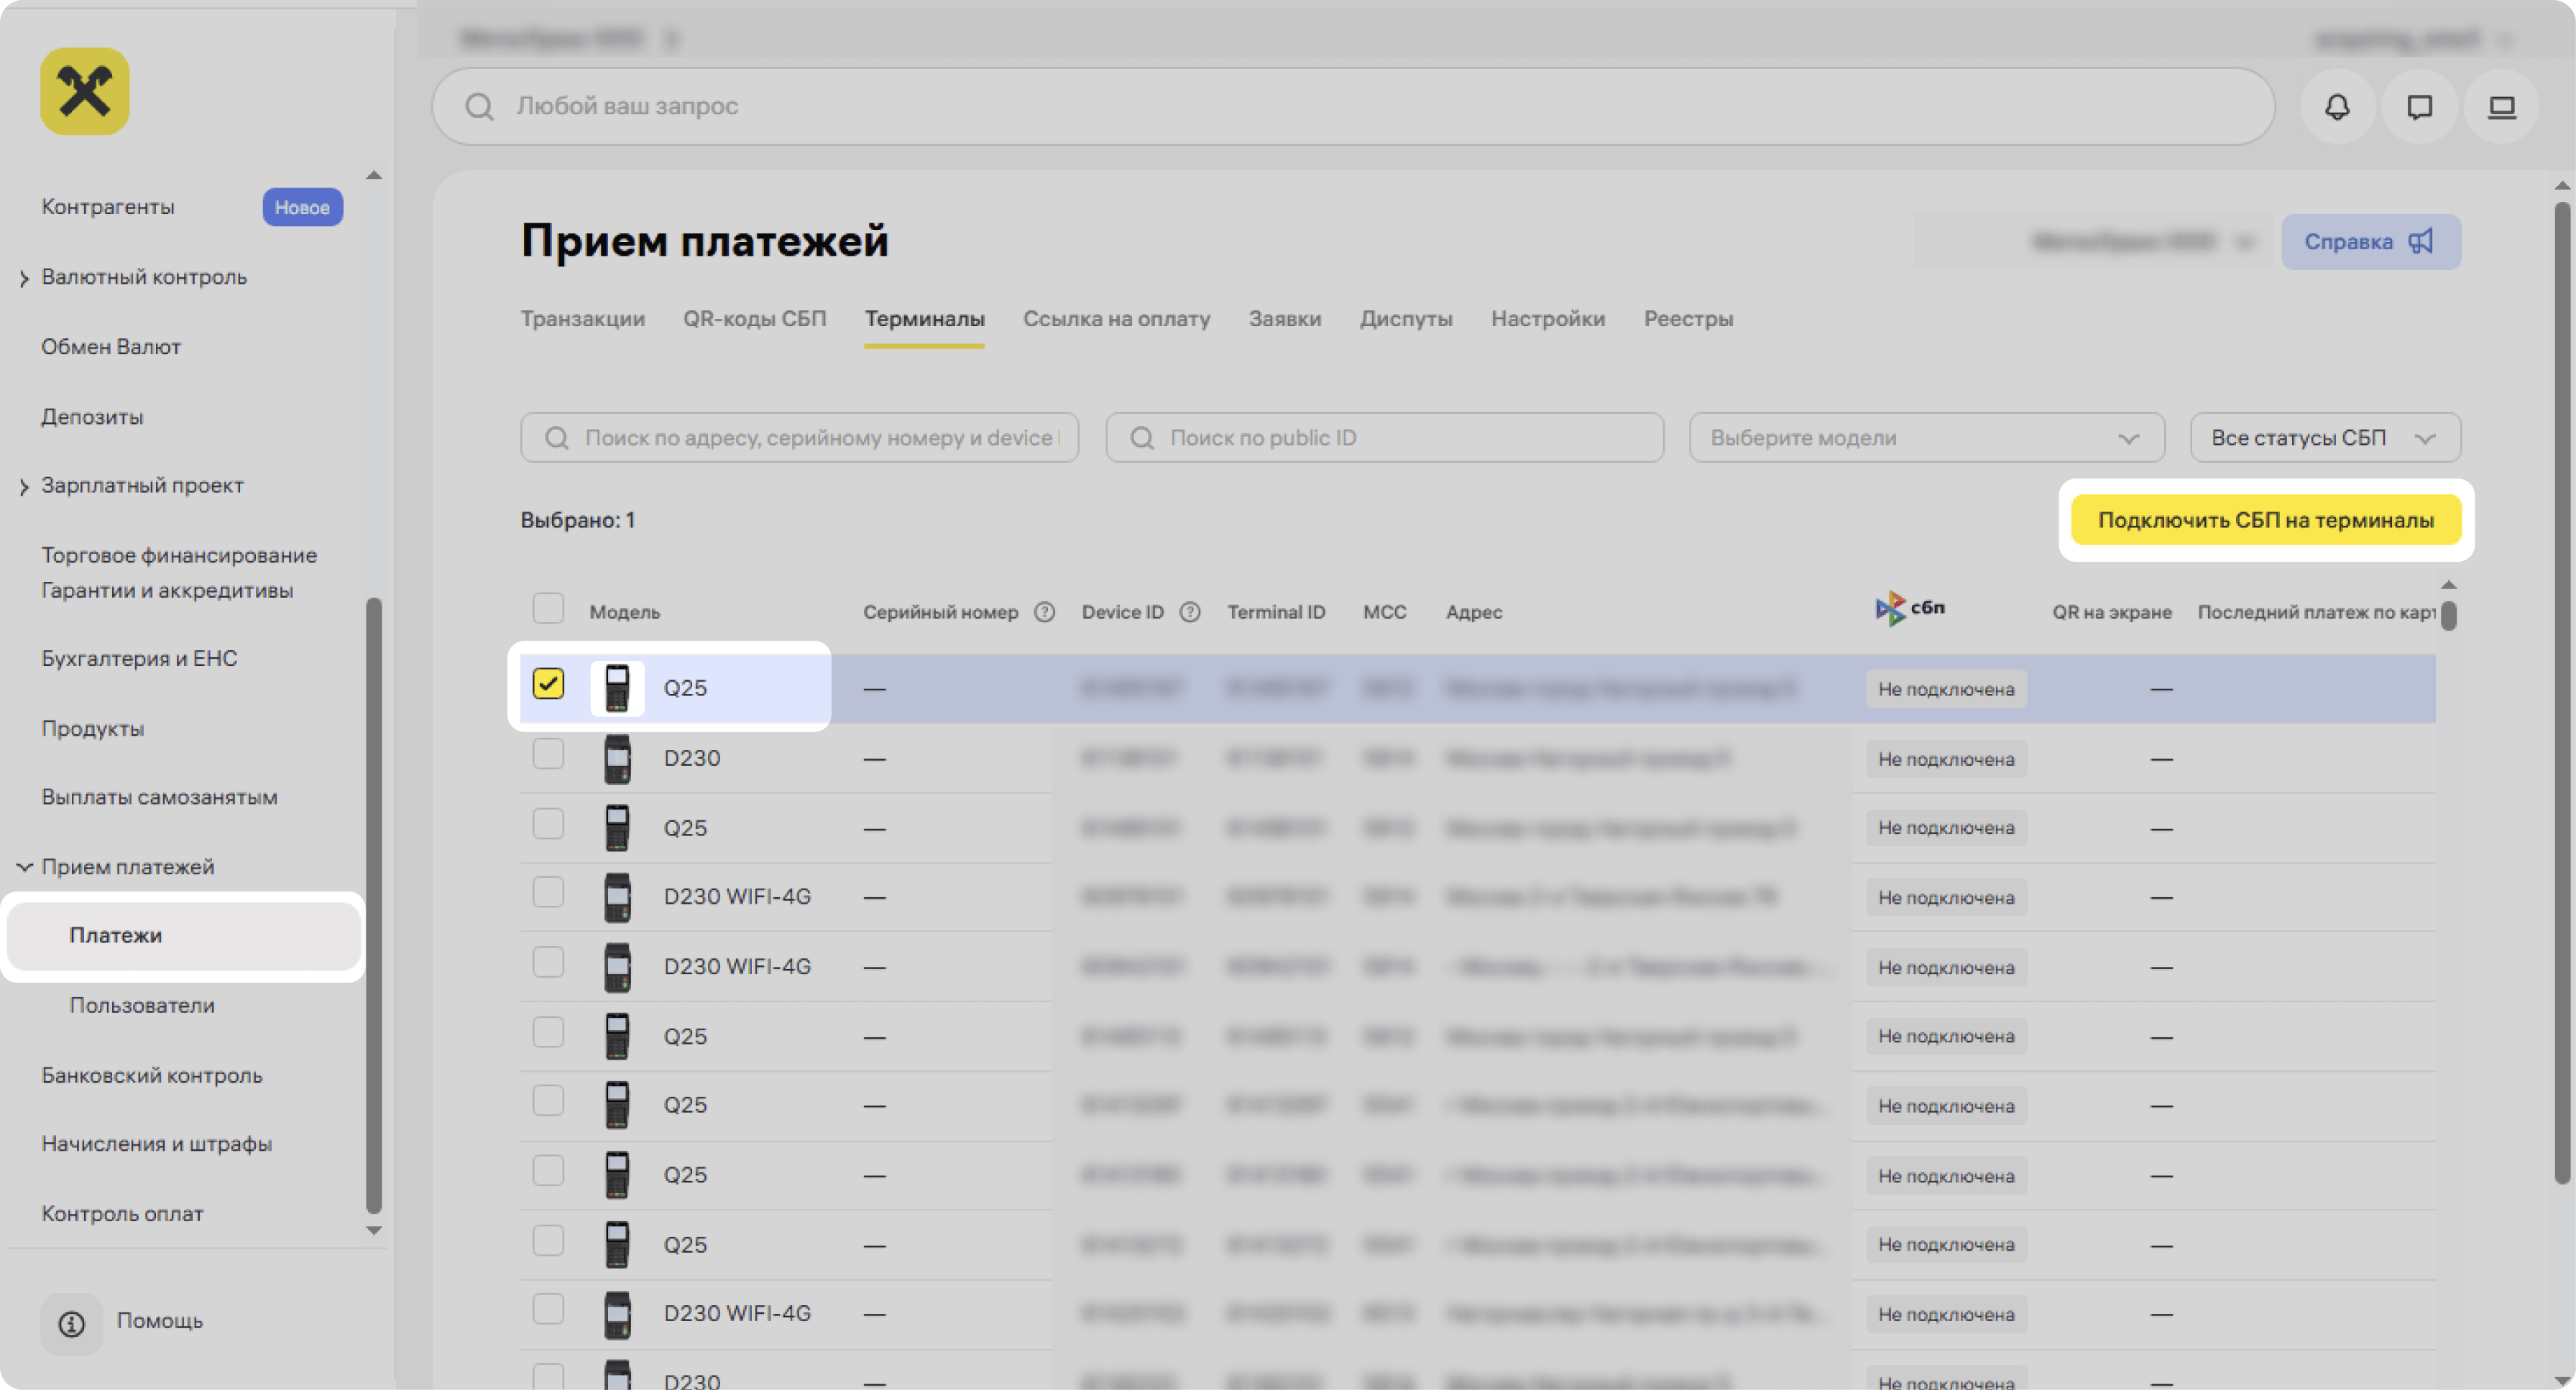Switch to the 'QR-коды СБП' tab
2576x1390 pixels.
[754, 319]
